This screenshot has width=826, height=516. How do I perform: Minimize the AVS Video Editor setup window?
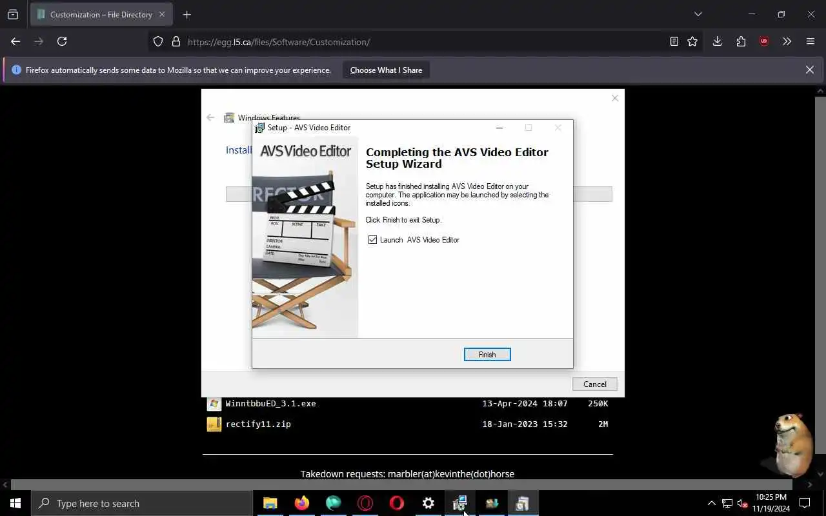pos(499,128)
